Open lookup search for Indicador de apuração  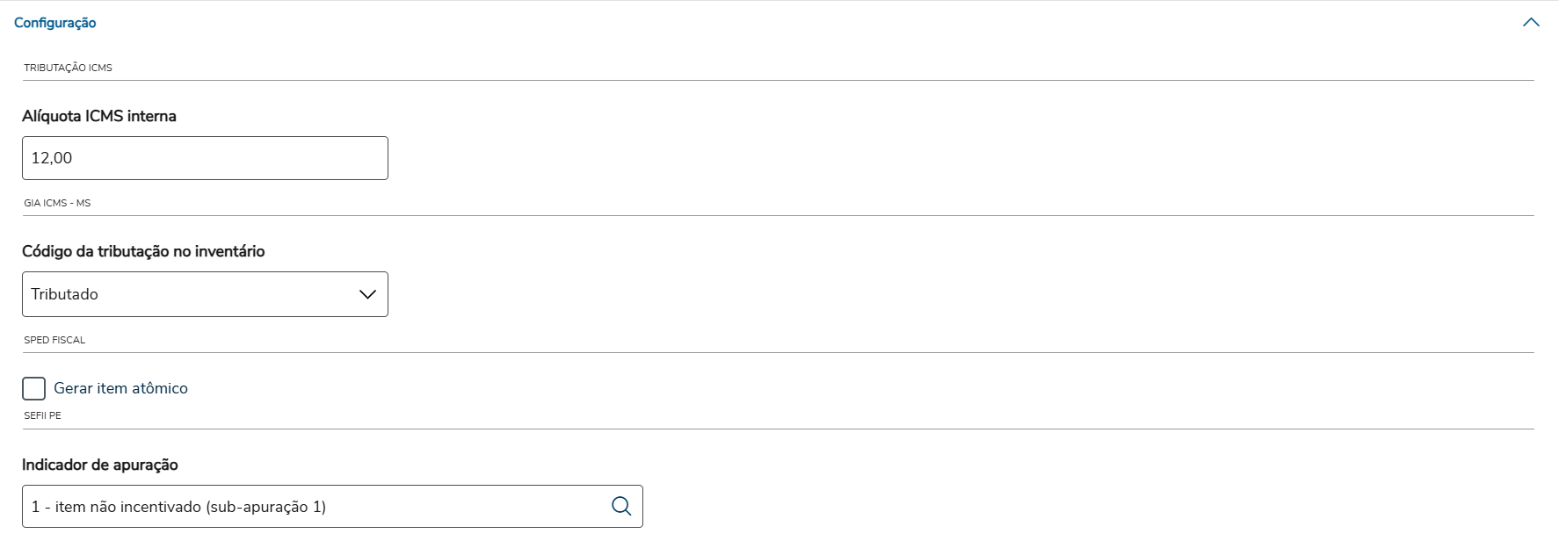point(621,506)
